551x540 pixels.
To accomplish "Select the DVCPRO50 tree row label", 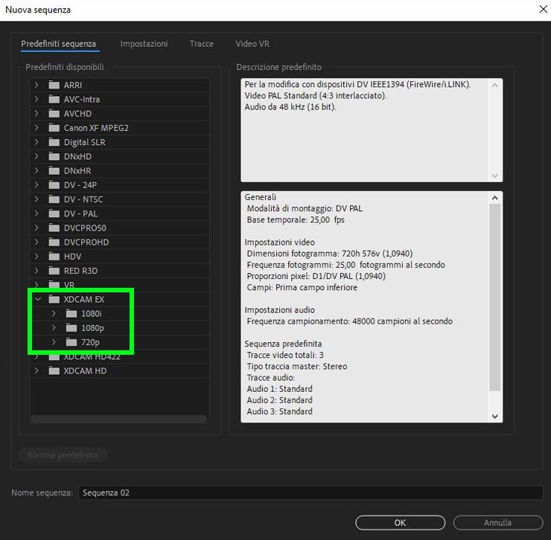I will [x=85, y=228].
